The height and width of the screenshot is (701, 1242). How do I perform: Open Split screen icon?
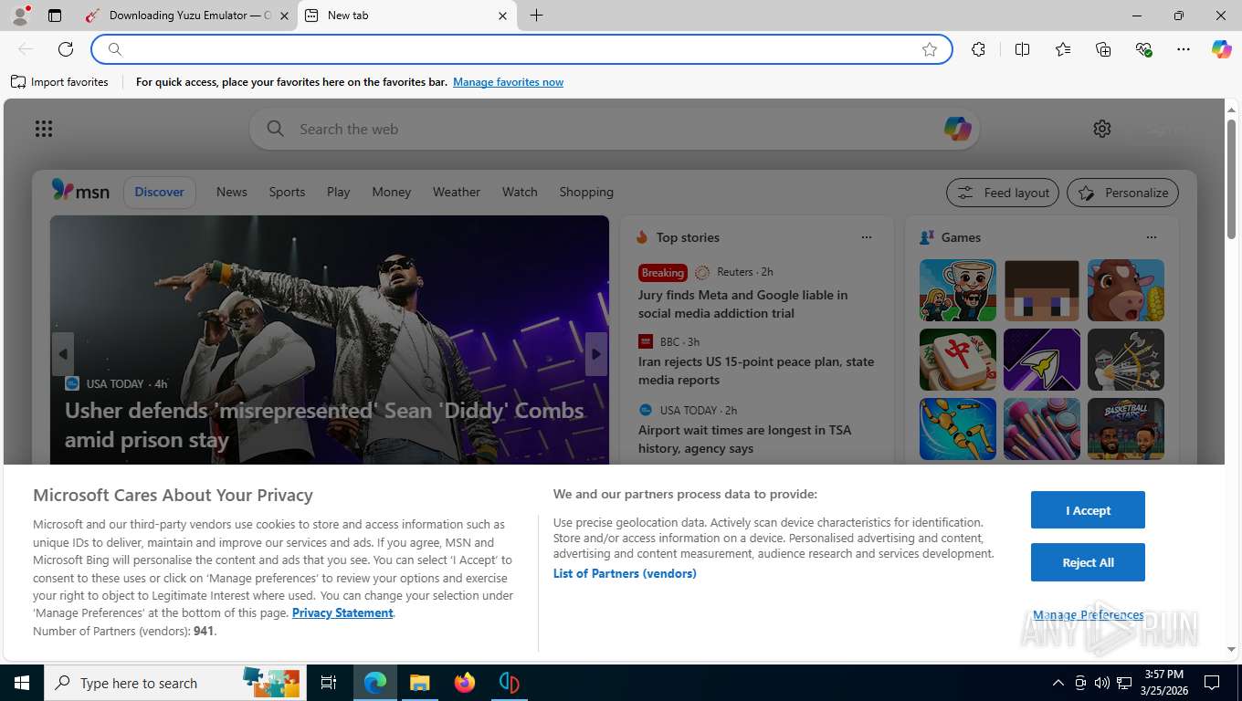tap(1022, 49)
